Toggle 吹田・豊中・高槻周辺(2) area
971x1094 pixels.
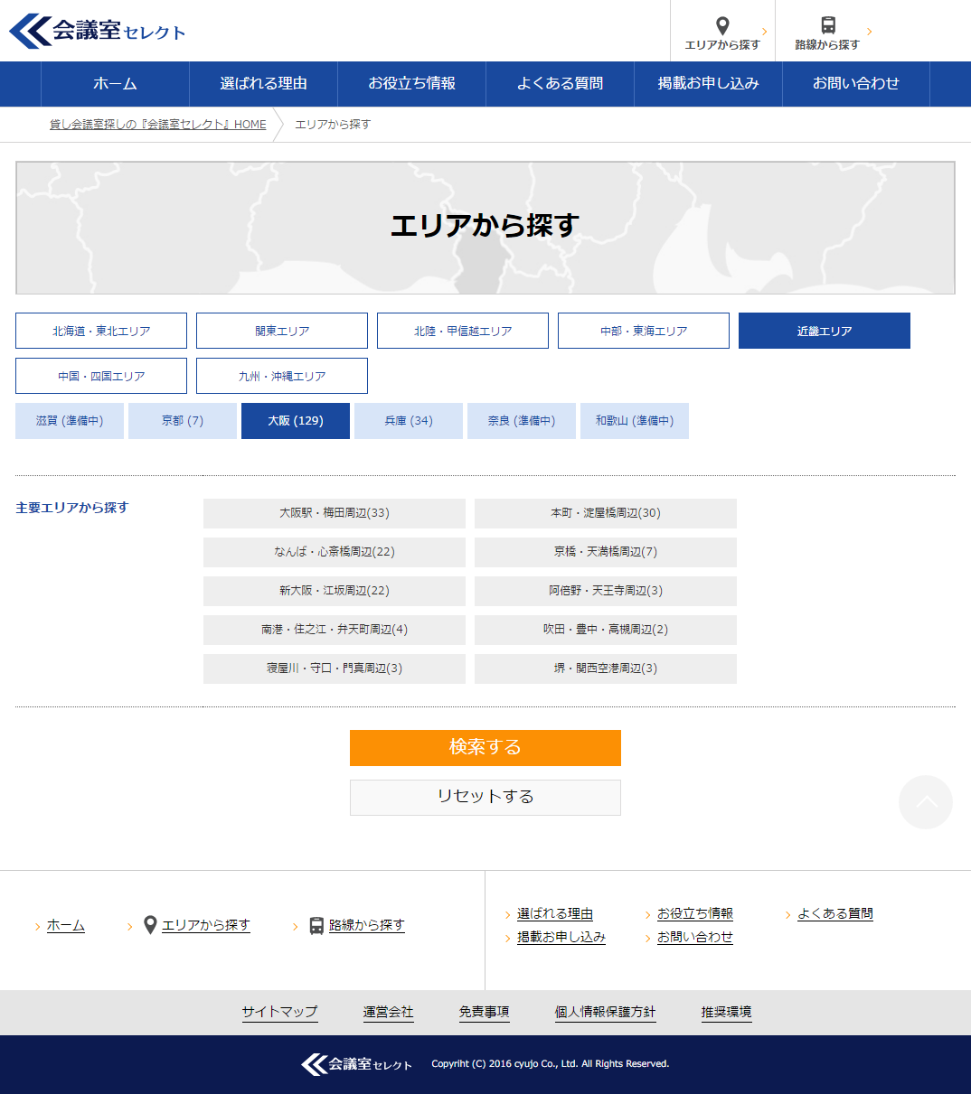tap(606, 630)
